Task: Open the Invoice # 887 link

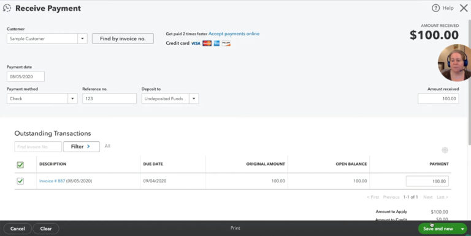Action: pos(52,181)
